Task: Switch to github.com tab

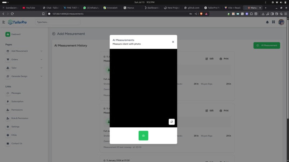Action: [192, 8]
